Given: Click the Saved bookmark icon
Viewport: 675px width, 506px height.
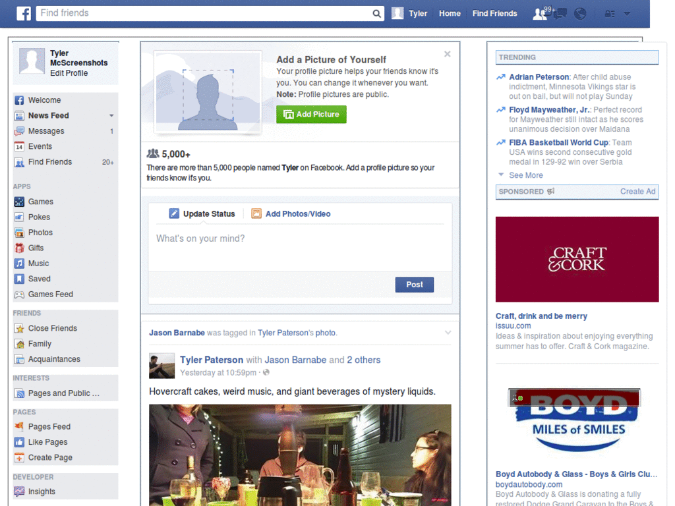Looking at the screenshot, I should [19, 279].
